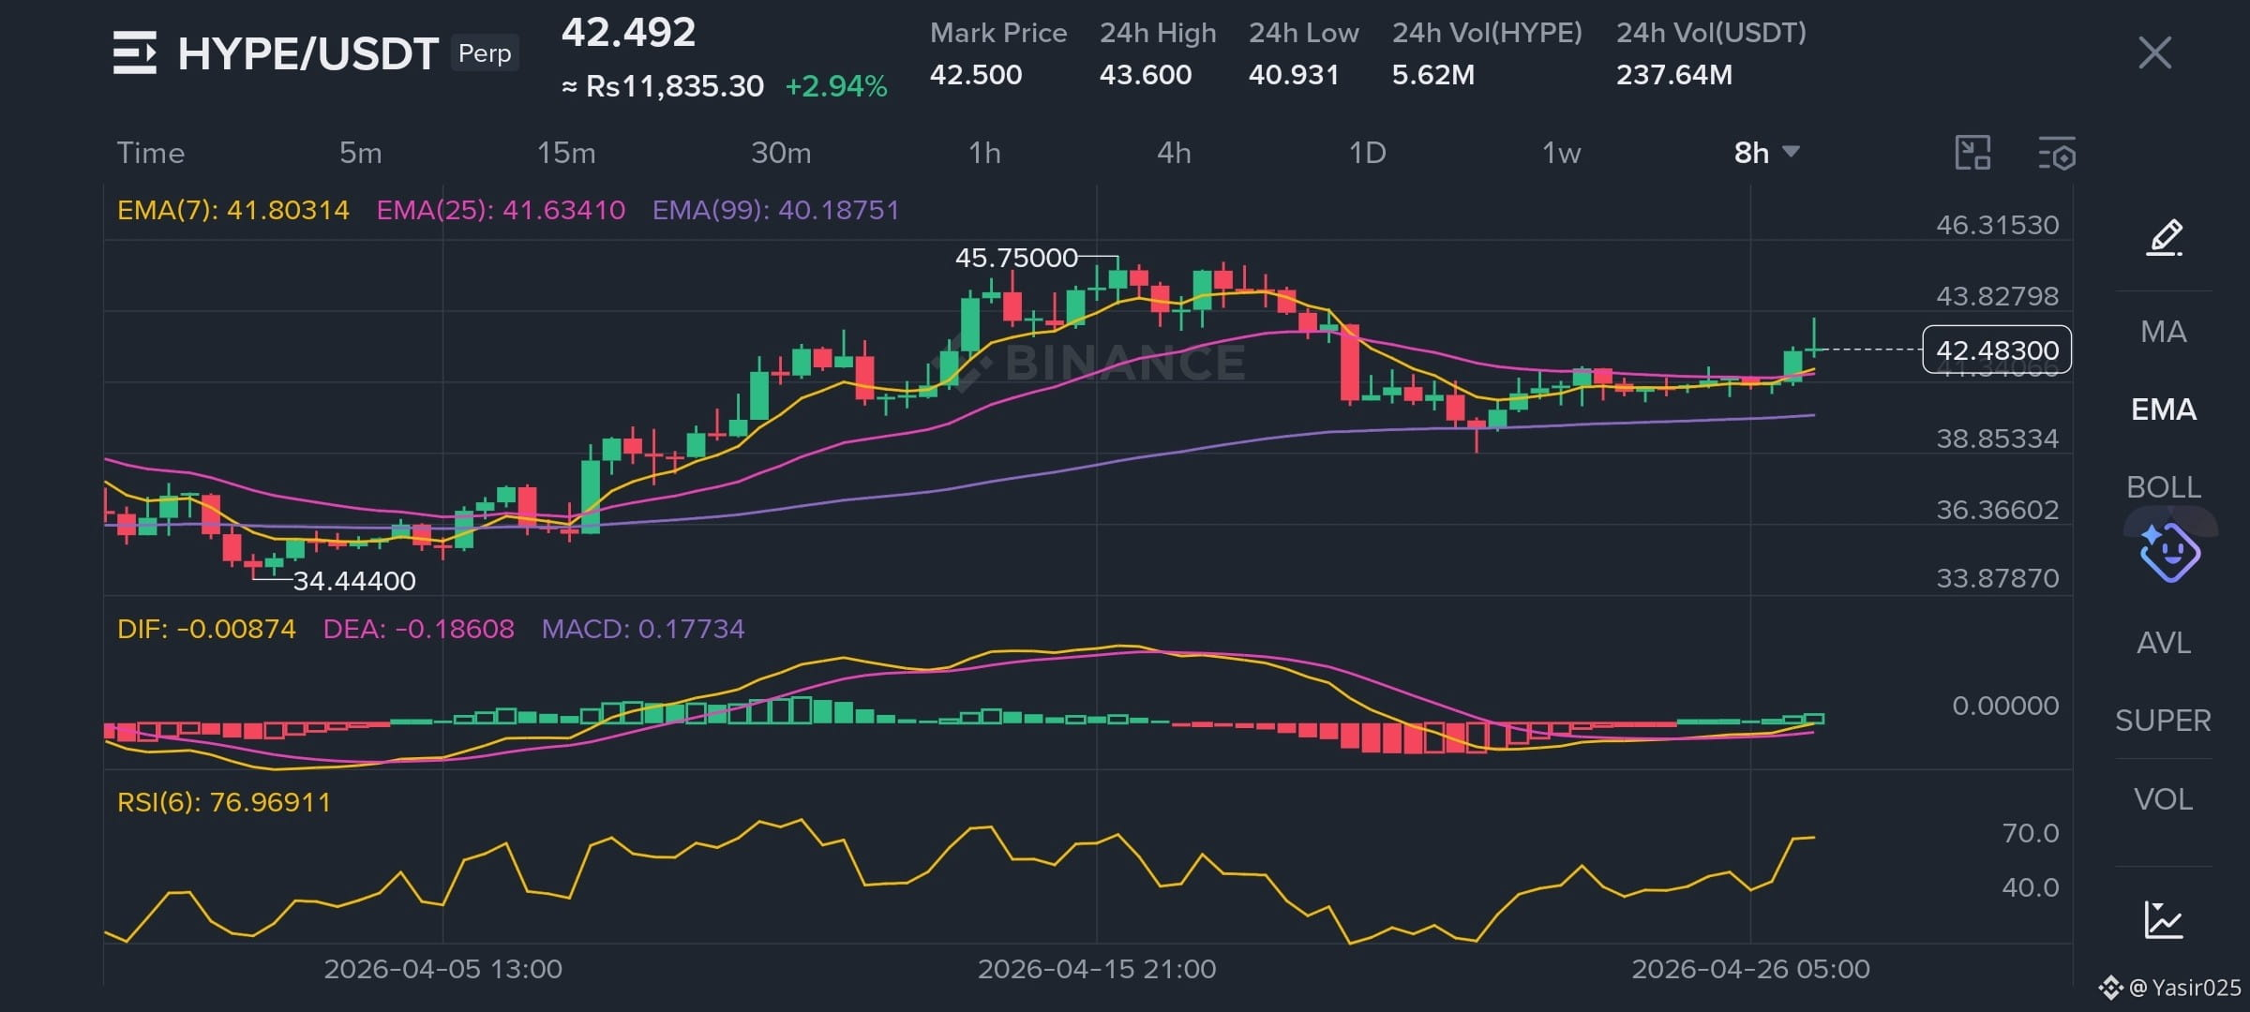Open the line chart analysis icon
This screenshot has width=2250, height=1012.
pos(2164,919)
